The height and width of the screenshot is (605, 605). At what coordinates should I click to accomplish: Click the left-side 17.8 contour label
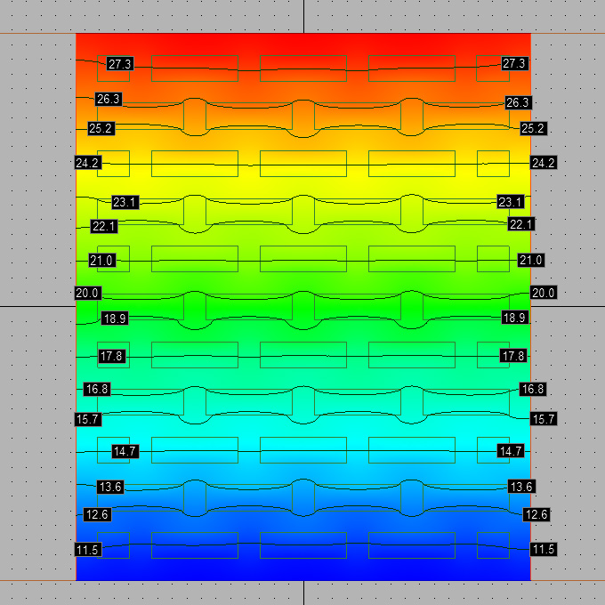112,356
